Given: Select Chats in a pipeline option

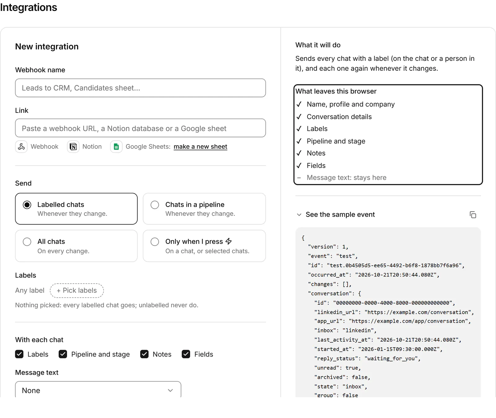Looking at the screenshot, I should [x=204, y=209].
